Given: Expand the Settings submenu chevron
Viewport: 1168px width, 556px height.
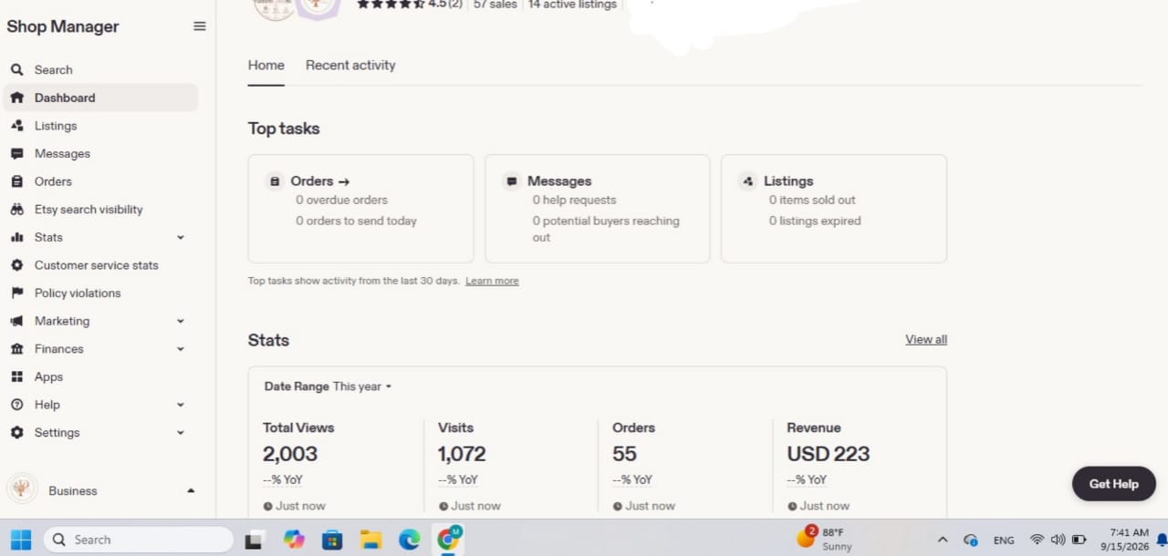Looking at the screenshot, I should click(x=181, y=433).
